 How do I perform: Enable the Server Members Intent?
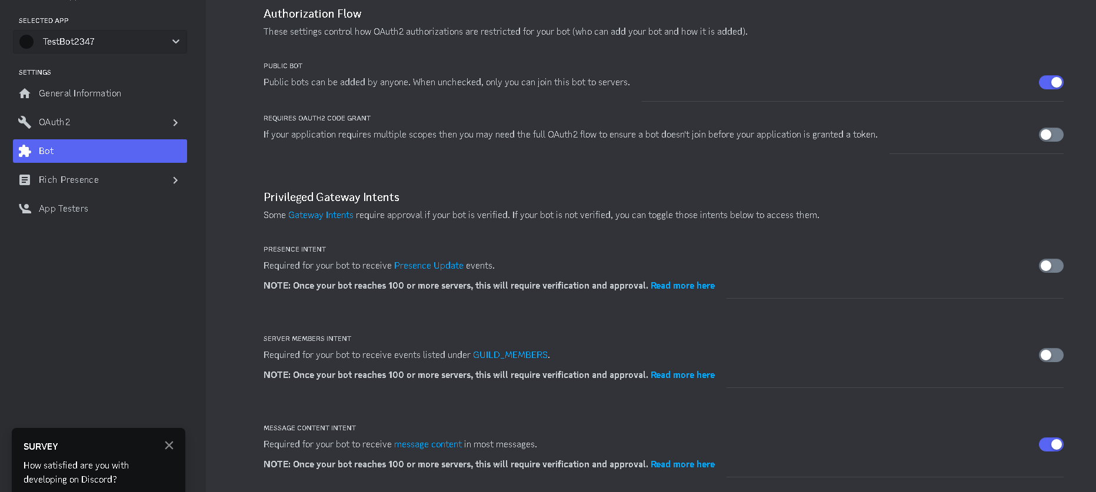point(1051,355)
